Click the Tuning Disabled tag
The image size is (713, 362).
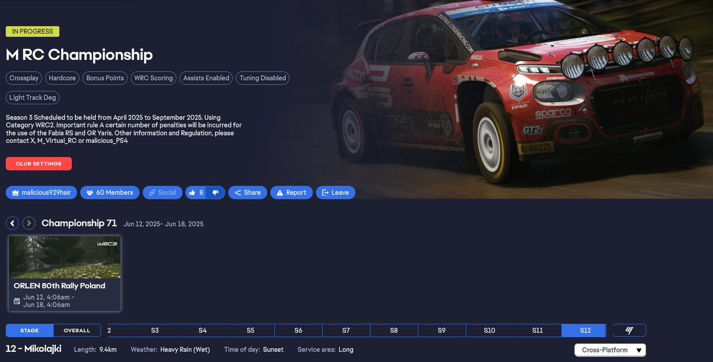(x=263, y=78)
